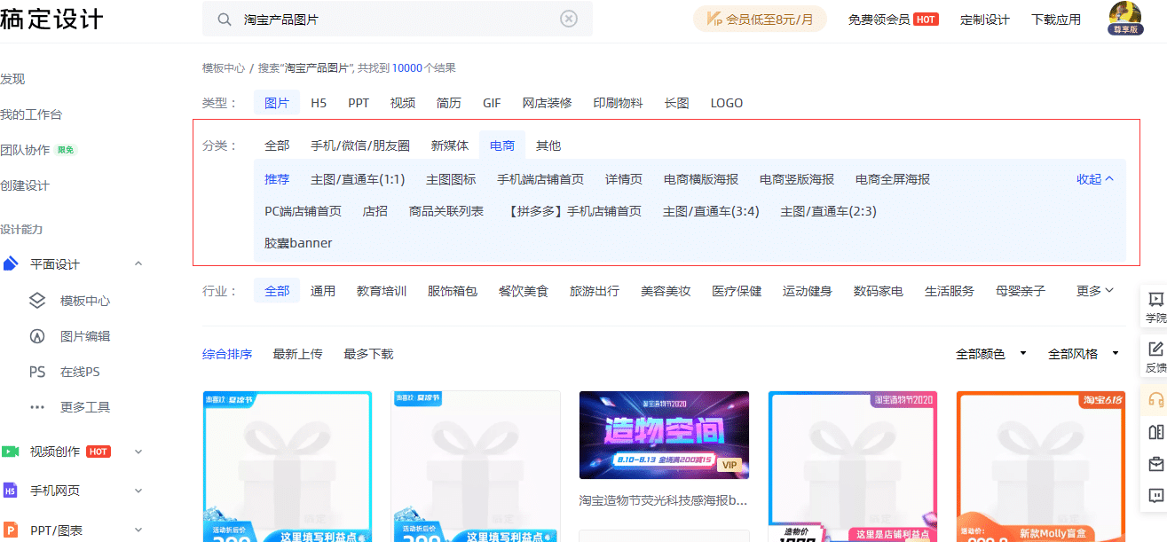The width and height of the screenshot is (1167, 542).
Task: Open the 全部风格 dropdown
Action: point(1084,354)
